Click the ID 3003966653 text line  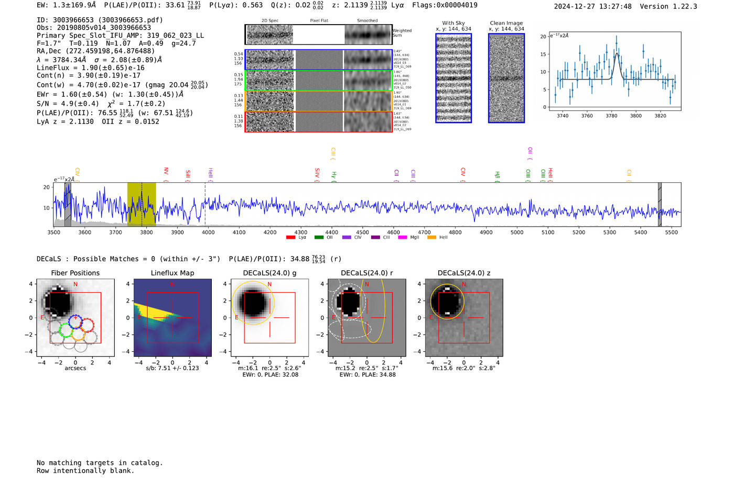tap(100, 20)
